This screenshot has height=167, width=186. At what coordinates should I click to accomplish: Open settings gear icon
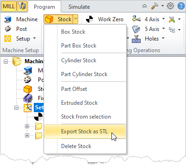tap(170, 6)
